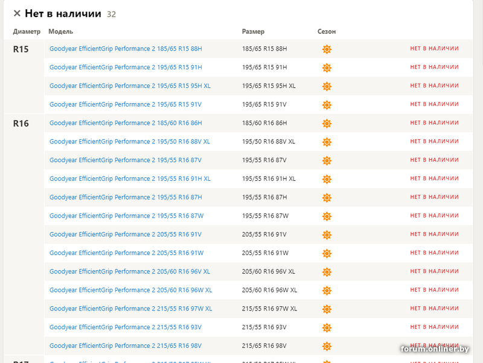The image size is (483, 363).
Task: Open Goodyear EfficientGrip 205/60 R16 96W XL link
Action: pyautogui.click(x=130, y=290)
